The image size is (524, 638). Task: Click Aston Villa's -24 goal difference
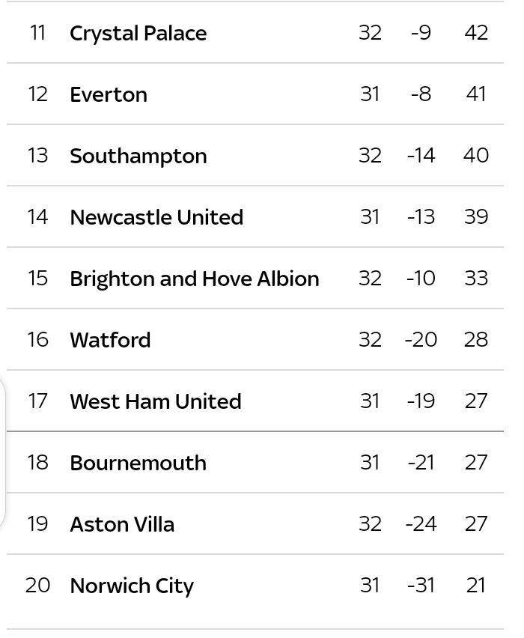point(421,524)
